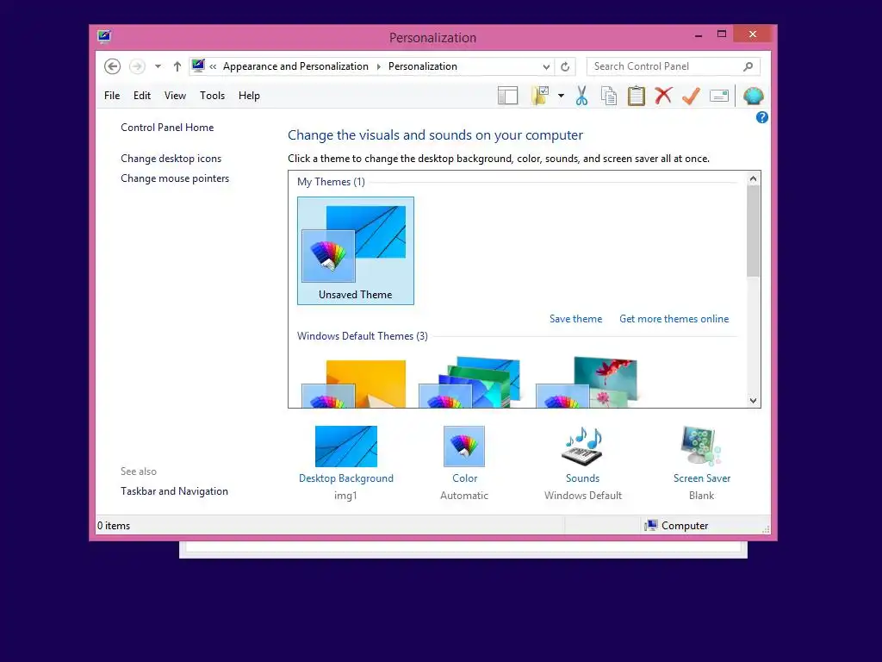This screenshot has height=662, width=882.
Task: Open the folder options toolbar icon
Action: [540, 96]
